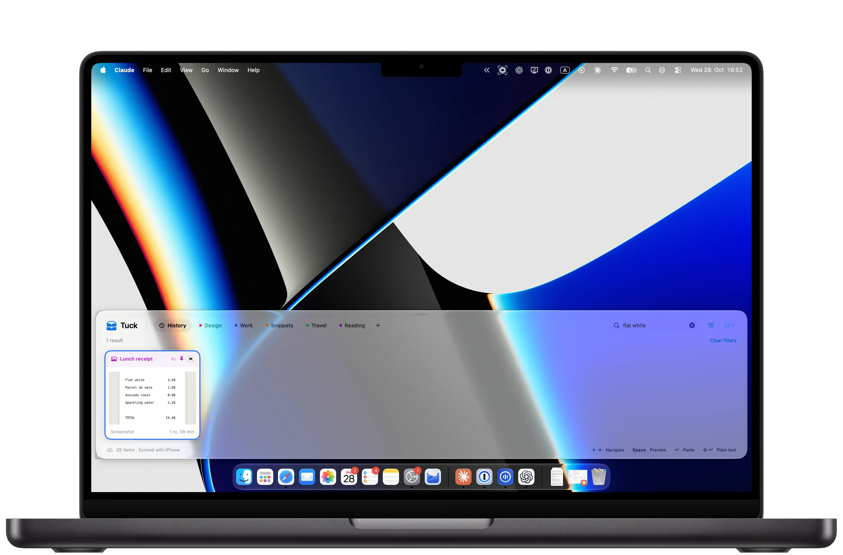843x555 pixels.
Task: Open the Window menu
Action: 228,70
